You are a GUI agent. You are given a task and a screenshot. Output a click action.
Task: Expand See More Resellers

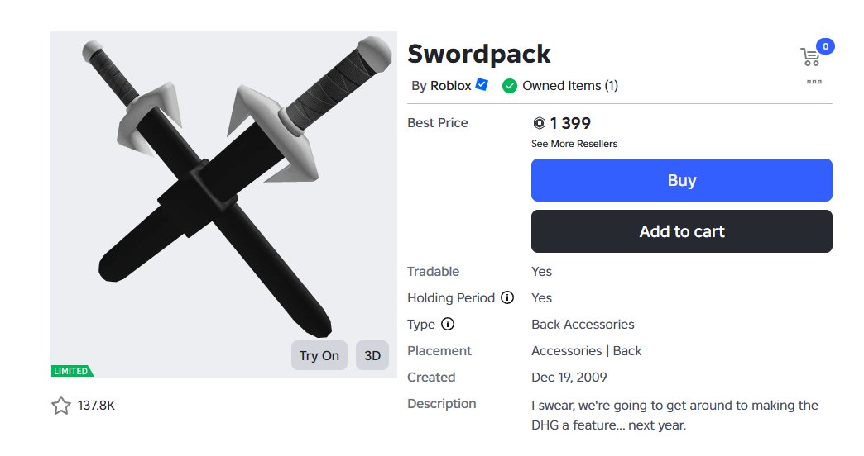(x=574, y=144)
